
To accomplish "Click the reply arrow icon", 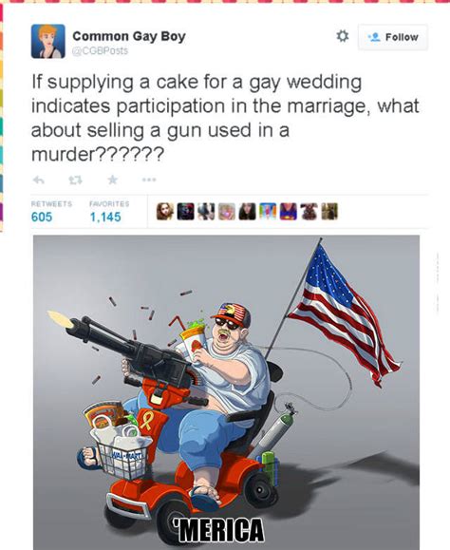I will (x=39, y=180).
